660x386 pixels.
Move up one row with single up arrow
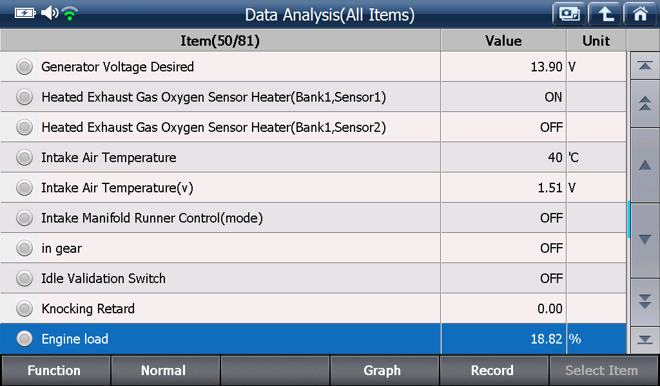point(645,165)
